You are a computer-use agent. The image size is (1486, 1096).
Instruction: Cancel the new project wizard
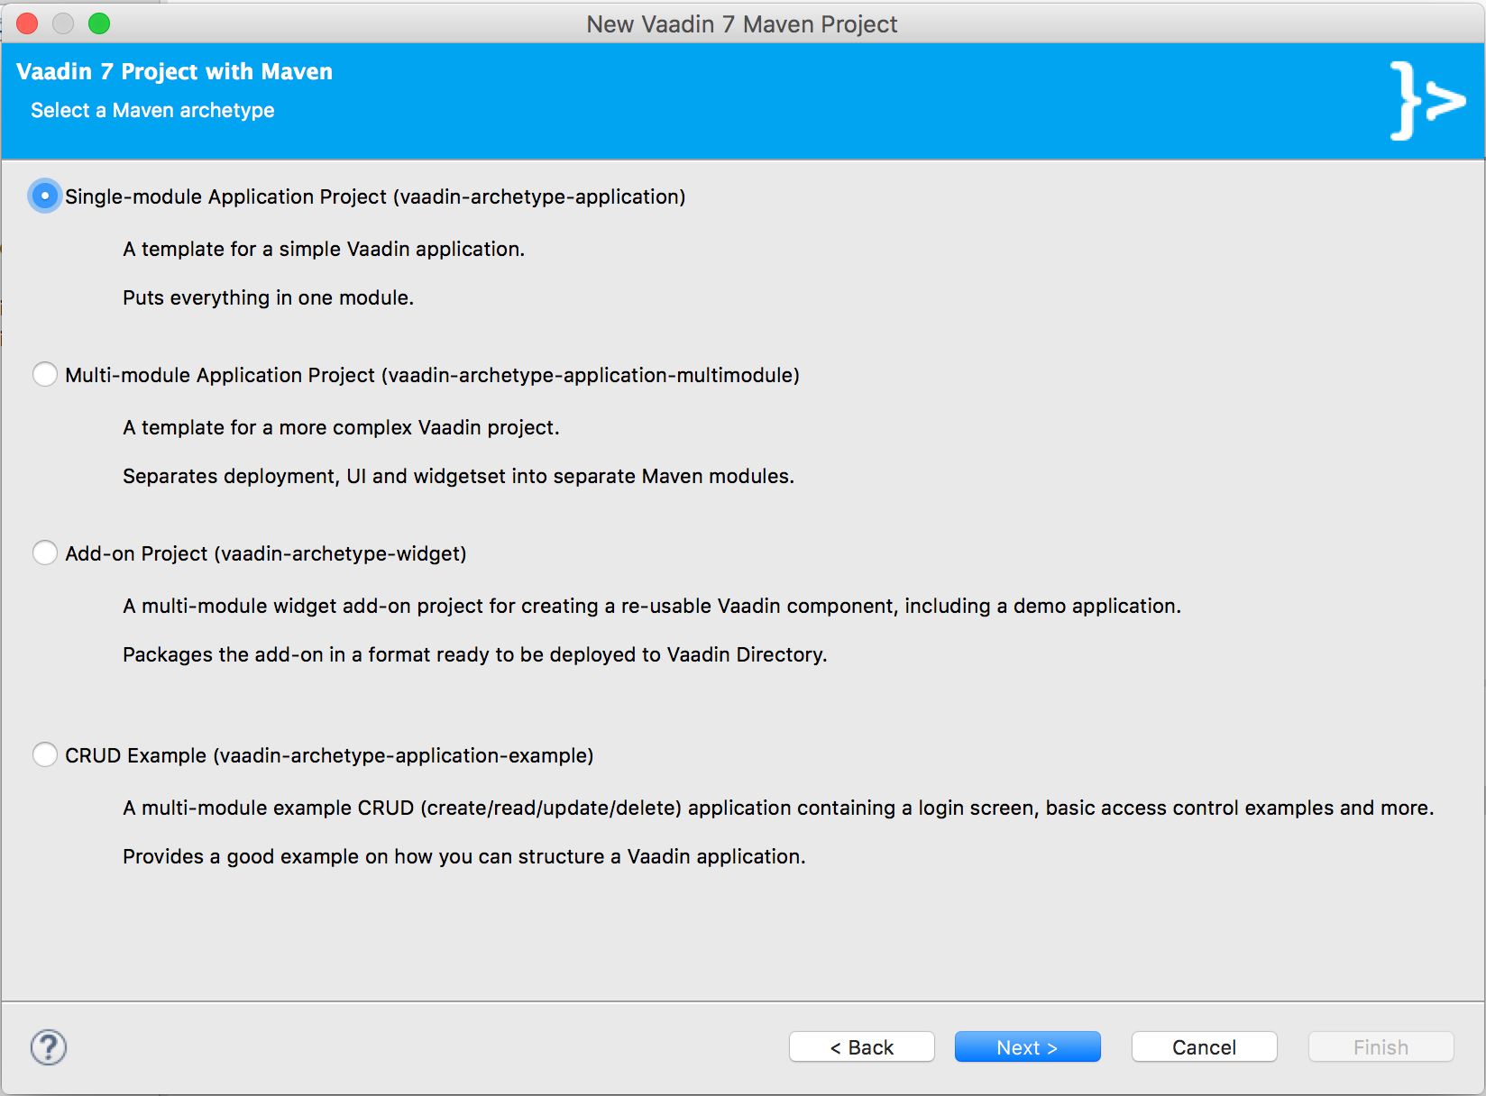tap(1205, 1047)
